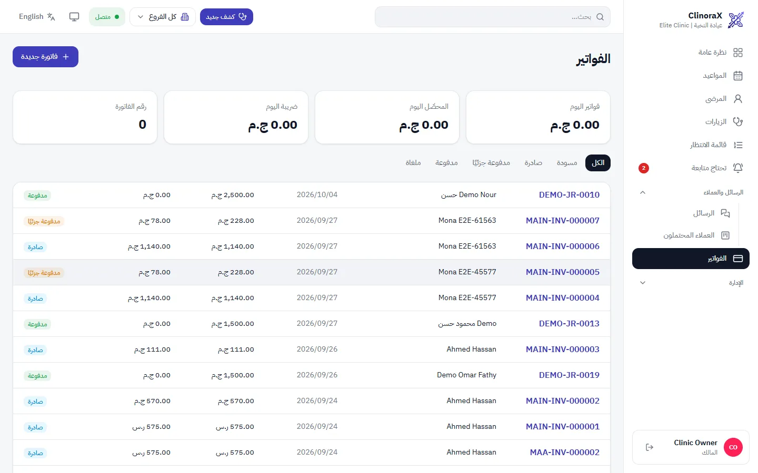Click the 2026/10/04 date cell
The height and width of the screenshot is (473, 758).
pyautogui.click(x=317, y=195)
